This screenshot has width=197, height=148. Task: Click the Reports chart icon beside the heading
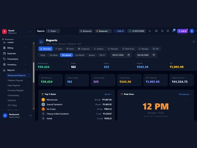point(41,42)
